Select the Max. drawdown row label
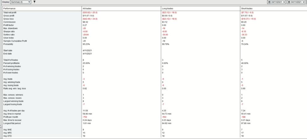This screenshot has width=307, height=139. (10, 28)
